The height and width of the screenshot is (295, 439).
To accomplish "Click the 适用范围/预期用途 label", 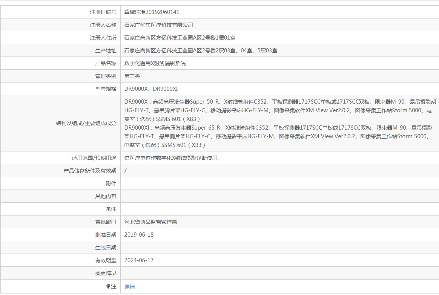I will pyautogui.click(x=94, y=158).
